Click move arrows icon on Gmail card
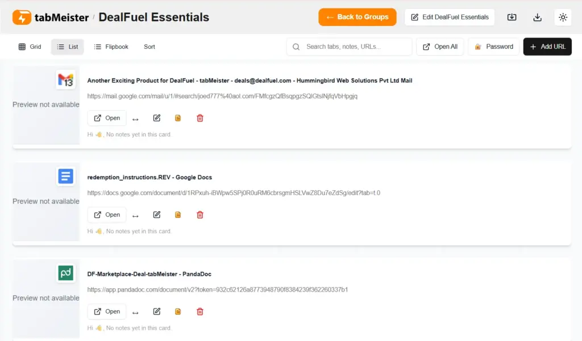582x341 pixels. 135,119
